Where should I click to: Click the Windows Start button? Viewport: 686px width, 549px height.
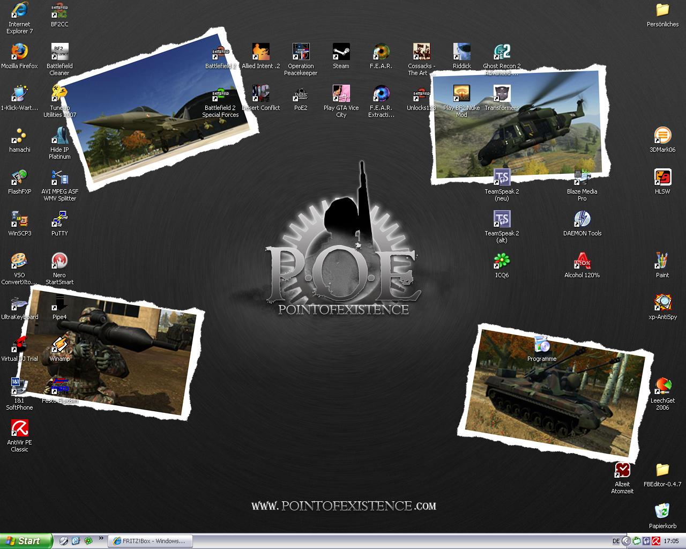pyautogui.click(x=26, y=541)
